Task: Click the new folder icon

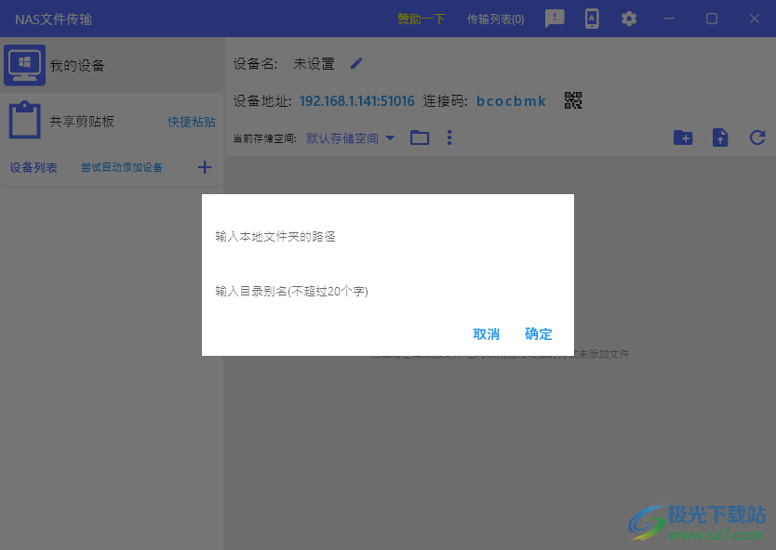Action: click(683, 137)
